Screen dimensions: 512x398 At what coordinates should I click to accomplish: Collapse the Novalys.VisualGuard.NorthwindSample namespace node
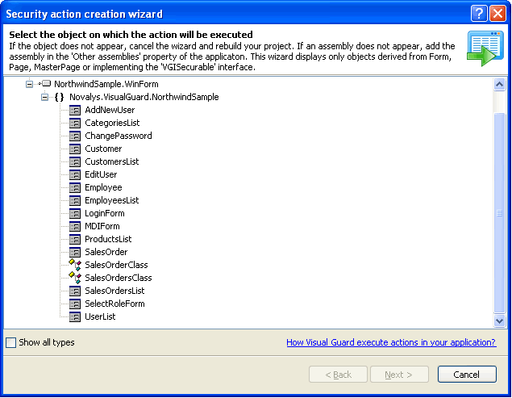(45, 97)
